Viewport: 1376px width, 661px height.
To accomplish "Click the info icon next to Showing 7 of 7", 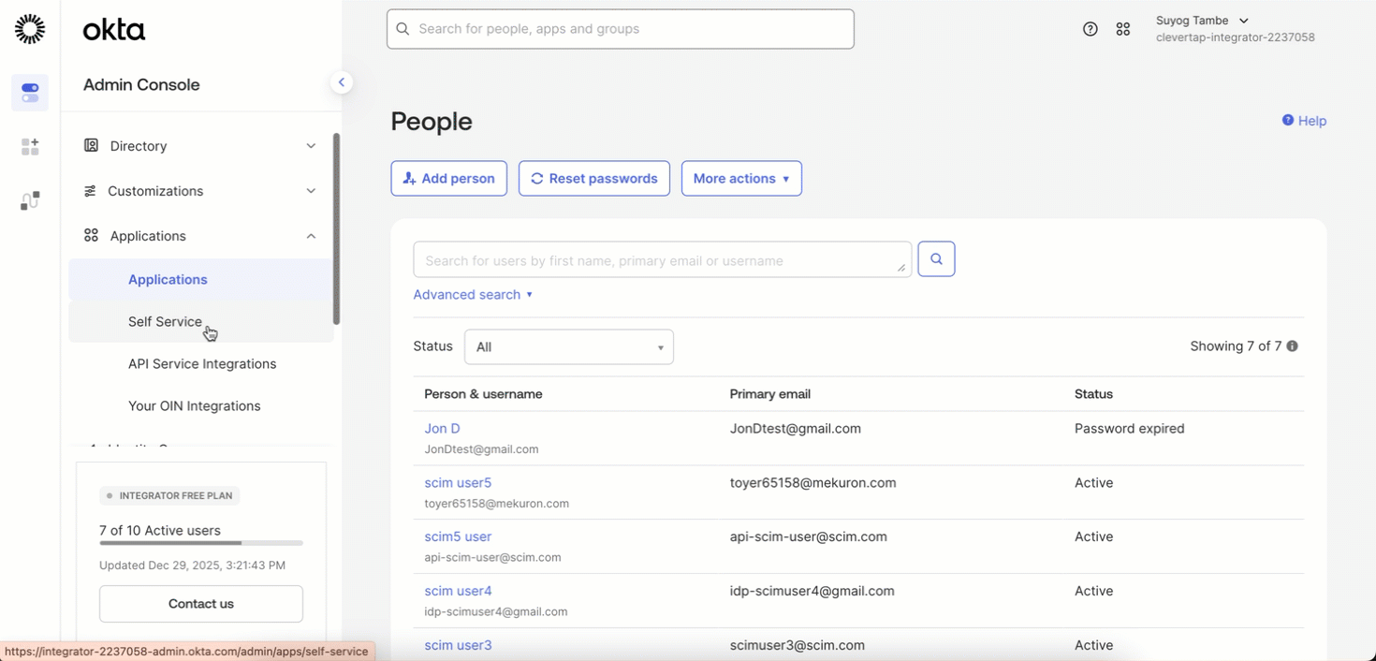I will pos(1292,345).
